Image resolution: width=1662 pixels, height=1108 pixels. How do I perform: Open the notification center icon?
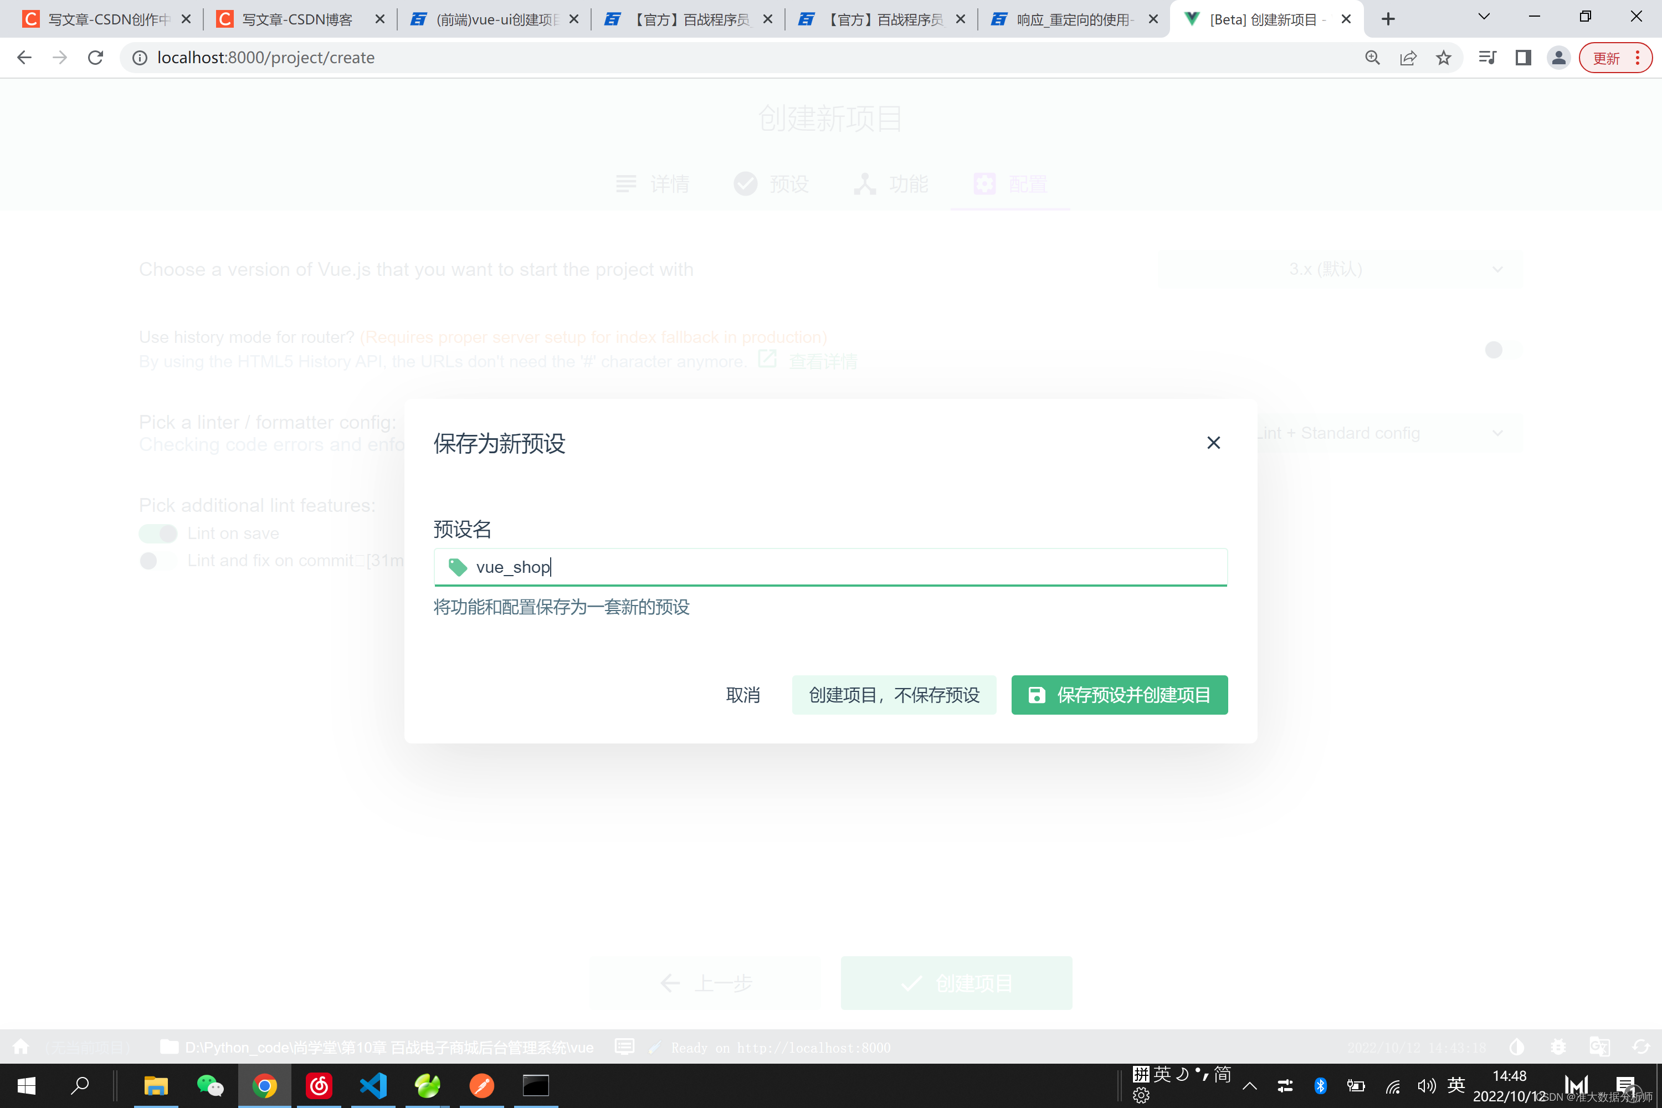[1625, 1086]
